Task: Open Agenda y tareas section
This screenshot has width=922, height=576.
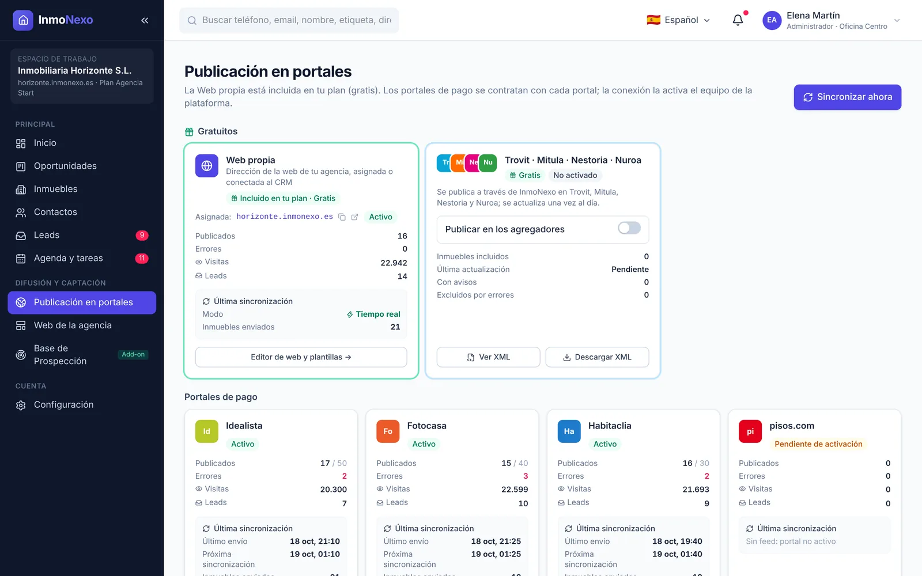Action: 82,259
